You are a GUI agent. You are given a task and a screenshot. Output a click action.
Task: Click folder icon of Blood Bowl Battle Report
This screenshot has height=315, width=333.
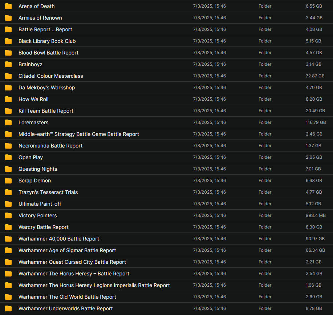click(x=8, y=53)
